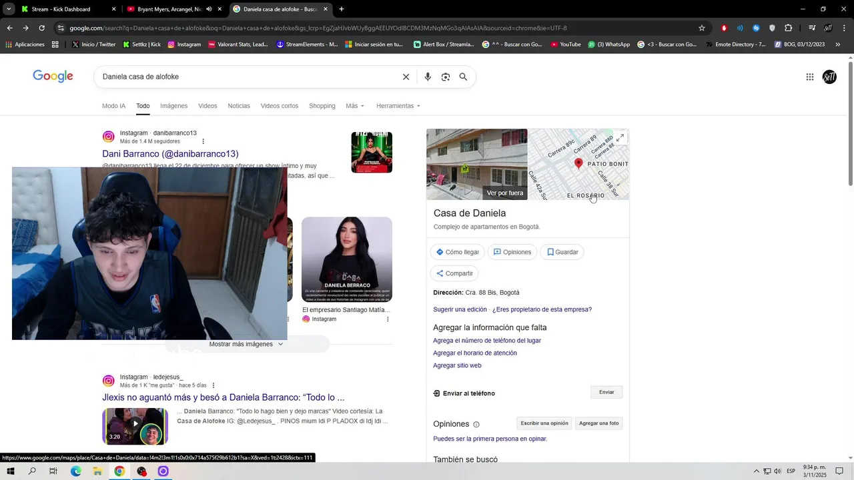Viewport: 854px width, 480px height.
Task: Open the Daniela Berraco image card
Action: [347, 259]
